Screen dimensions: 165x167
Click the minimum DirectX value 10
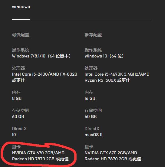coord(14,135)
